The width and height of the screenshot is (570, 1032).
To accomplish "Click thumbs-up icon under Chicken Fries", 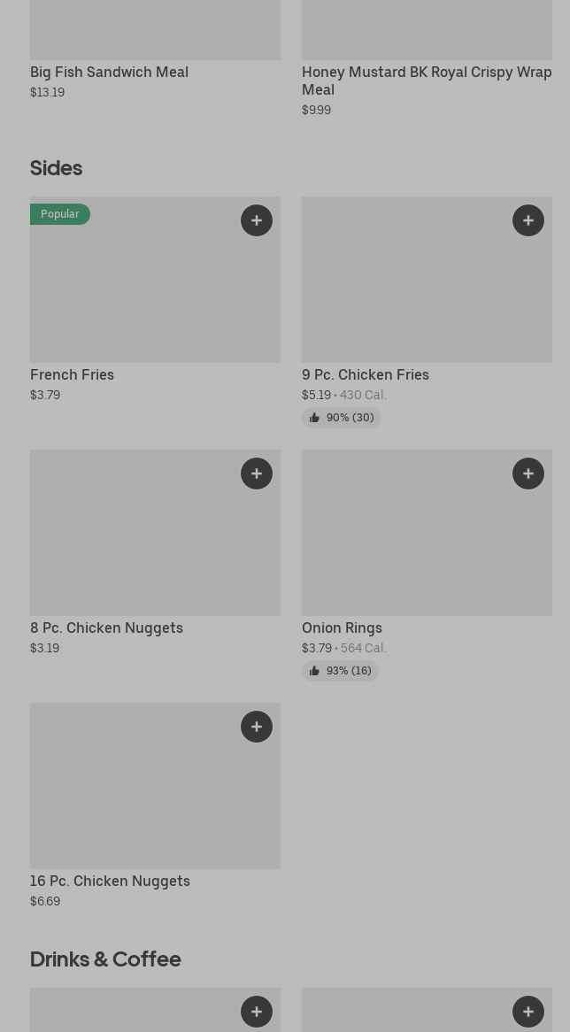I will (x=314, y=418).
